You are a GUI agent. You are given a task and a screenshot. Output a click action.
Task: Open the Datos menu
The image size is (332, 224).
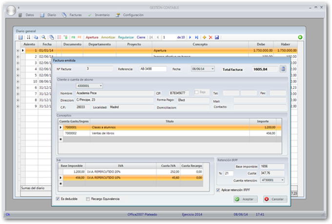coord(30,15)
